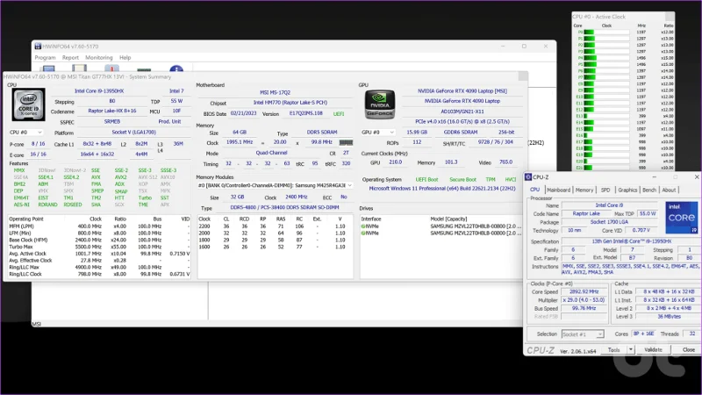Open the Help menu in HWiNFO64
Image resolution: width=702 pixels, height=395 pixels.
(x=125, y=57)
